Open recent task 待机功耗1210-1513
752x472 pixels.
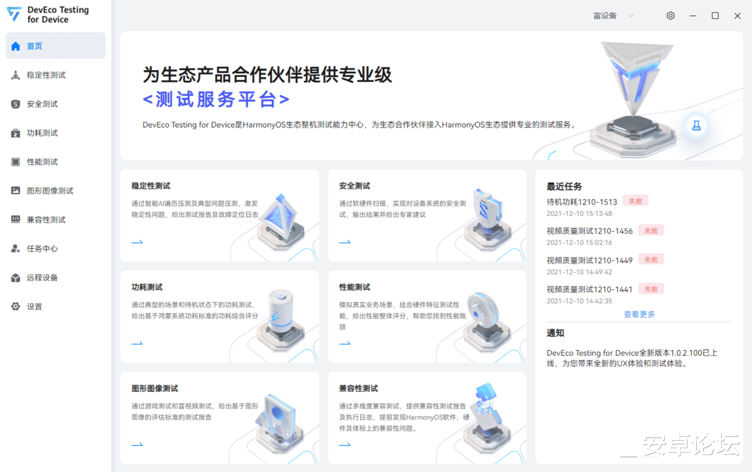pos(582,202)
